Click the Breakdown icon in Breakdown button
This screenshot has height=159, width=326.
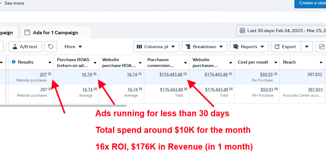tap(188, 47)
